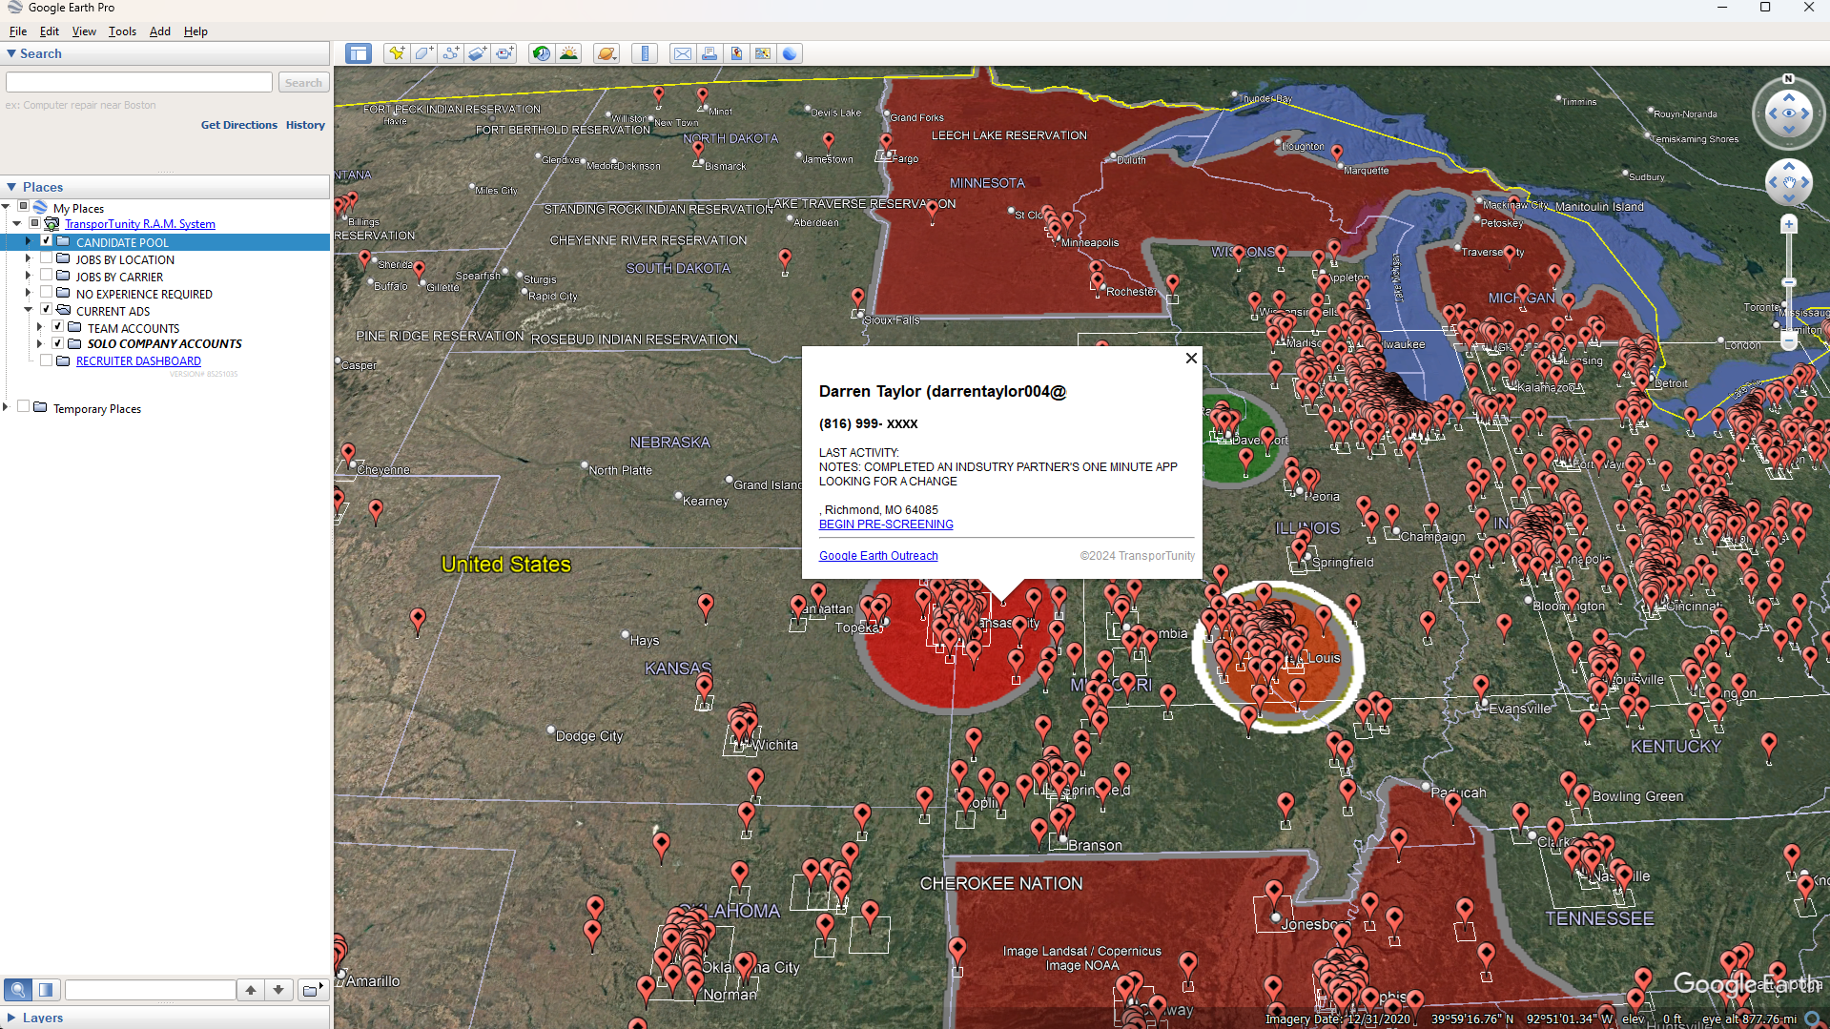Record a tour with the camera icon
This screenshot has width=1830, height=1029.
504,53
